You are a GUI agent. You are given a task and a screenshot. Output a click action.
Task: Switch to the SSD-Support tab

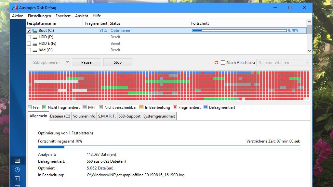click(x=129, y=116)
